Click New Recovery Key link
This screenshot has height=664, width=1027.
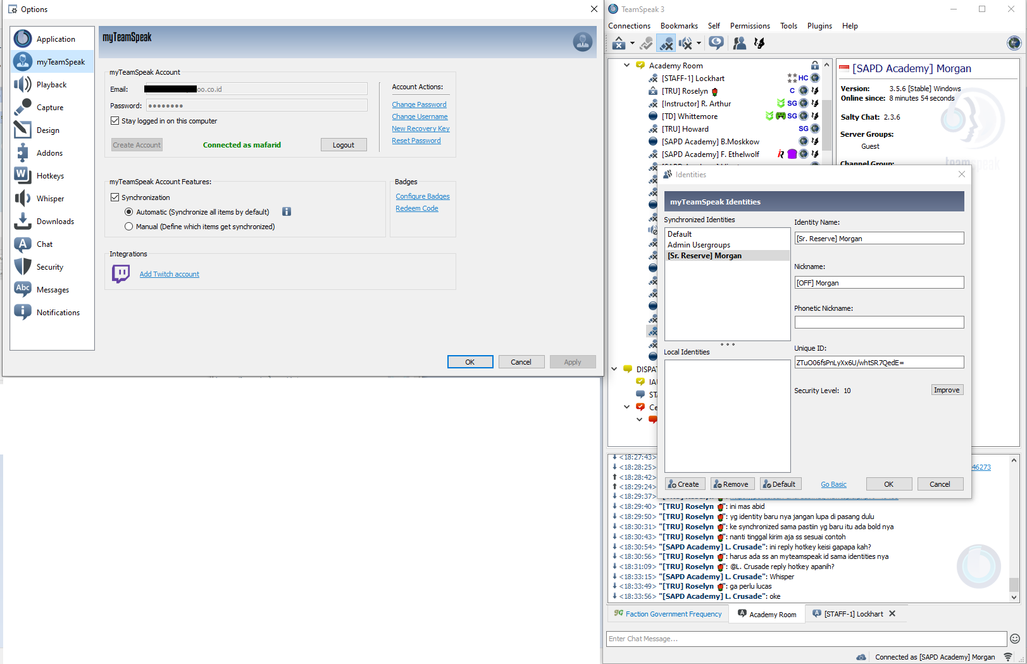pyautogui.click(x=421, y=128)
